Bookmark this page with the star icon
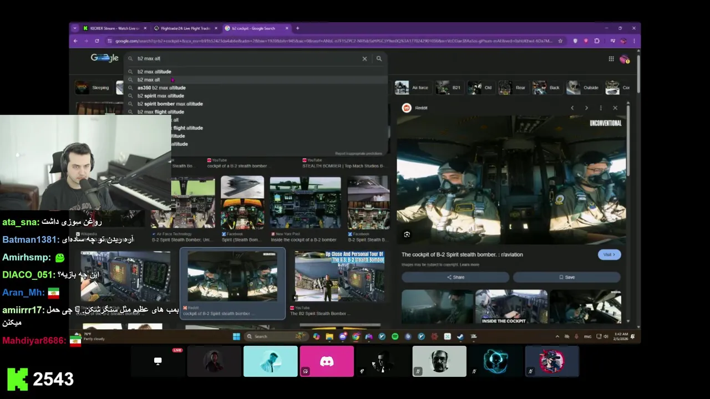710x399 pixels. (560, 41)
